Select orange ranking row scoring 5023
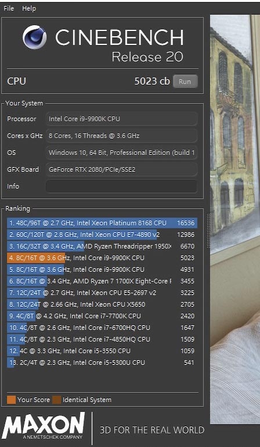 tap(102, 258)
